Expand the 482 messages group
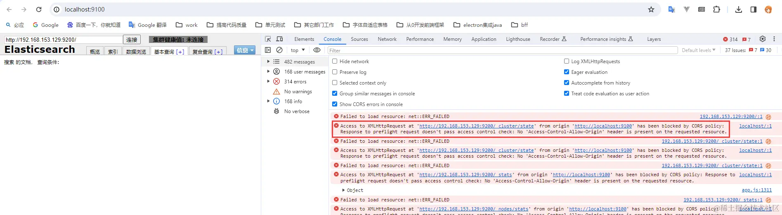Image resolution: width=782 pixels, height=215 pixels. pyautogui.click(x=268, y=61)
